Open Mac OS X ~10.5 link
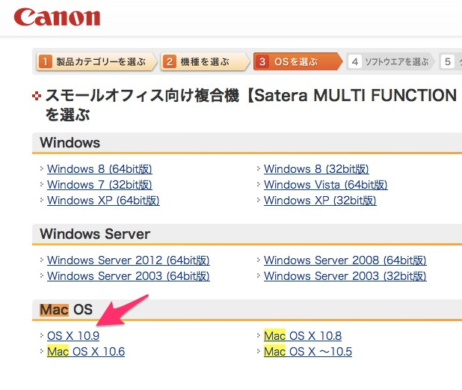Viewport: 462px width, 390px height. (x=308, y=352)
